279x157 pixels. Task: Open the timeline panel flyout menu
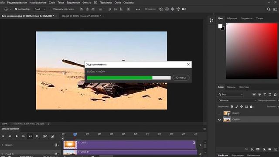[x=204, y=129]
